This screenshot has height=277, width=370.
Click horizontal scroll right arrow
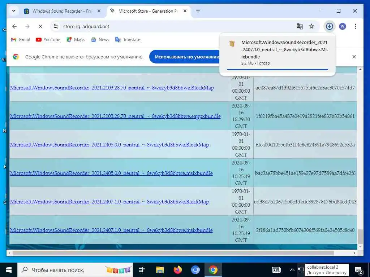click(354, 253)
